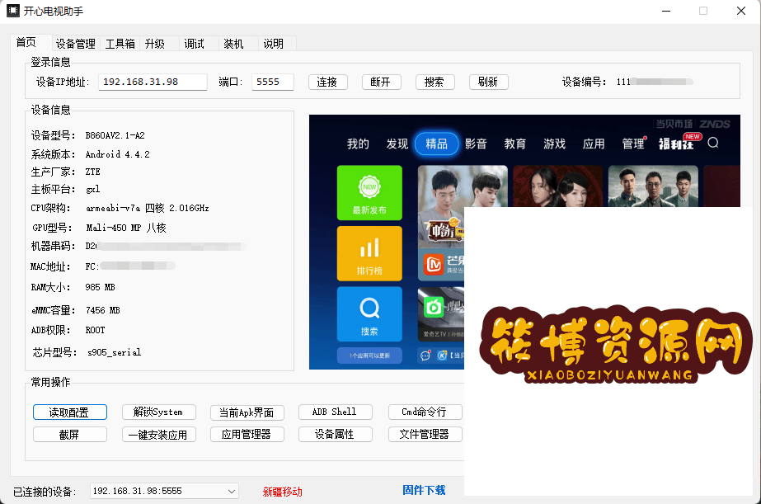This screenshot has width=761, height=504.
Task: Click the ZTE manufacturer value
Action: tap(92, 172)
